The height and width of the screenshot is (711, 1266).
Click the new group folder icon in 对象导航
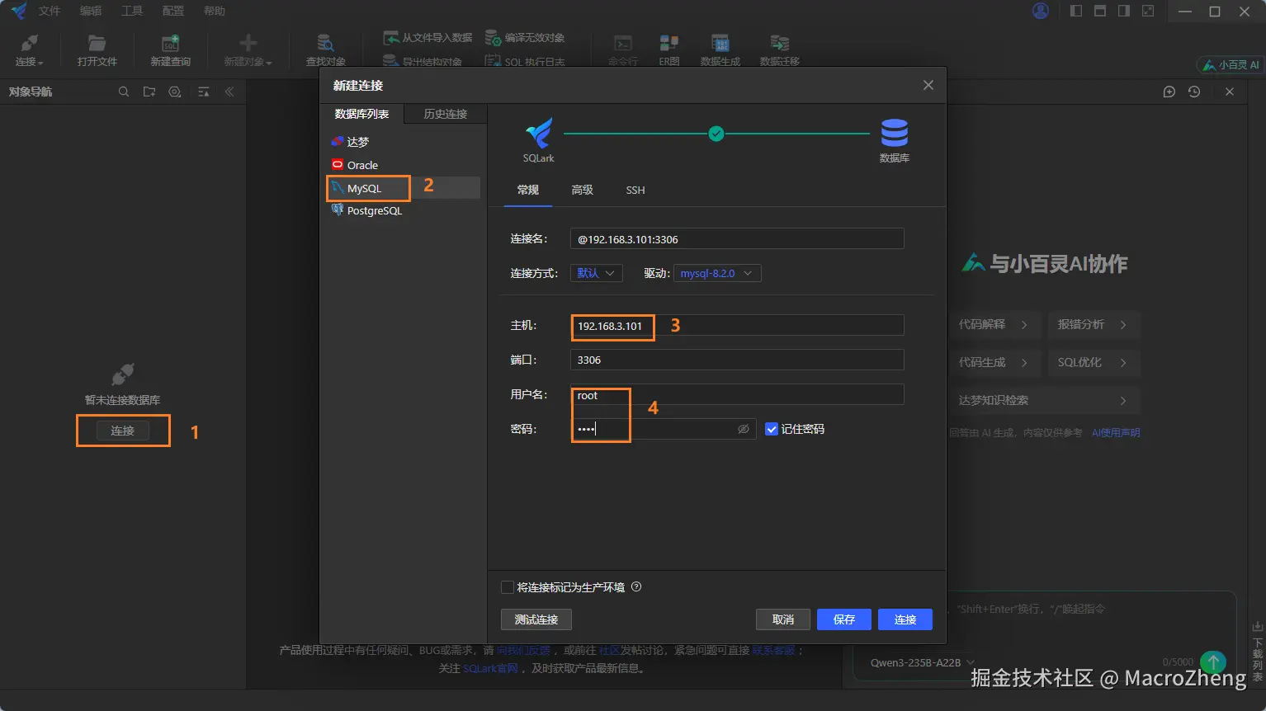point(149,92)
